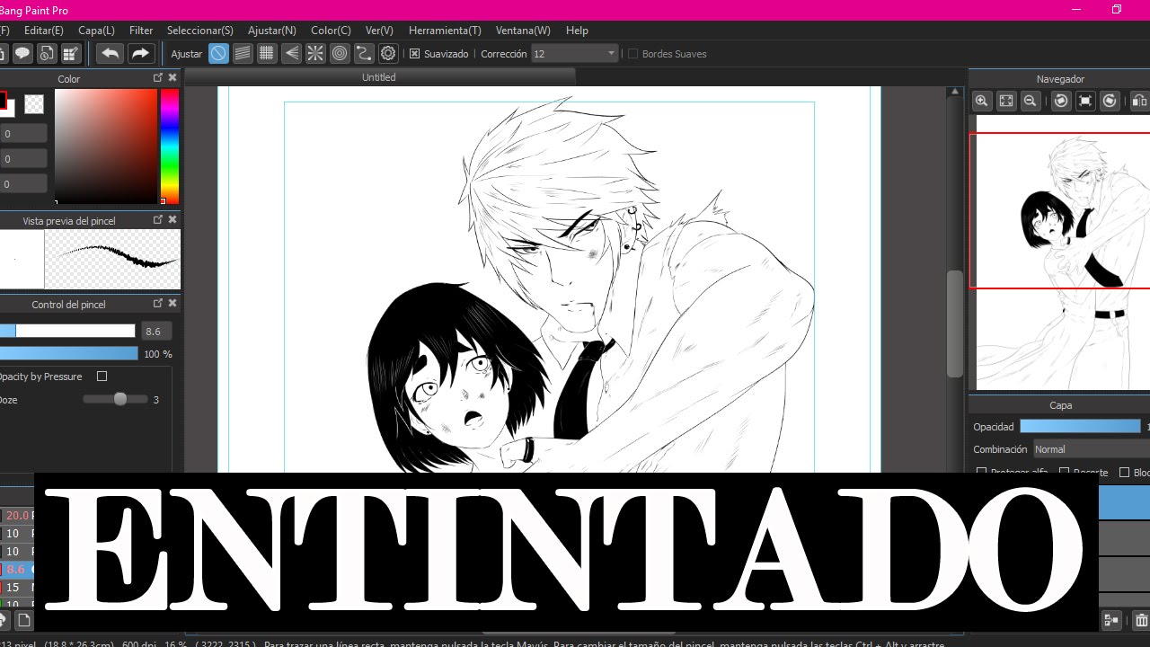The width and height of the screenshot is (1150, 647).
Task: Open the Filter menu
Action: tap(141, 31)
